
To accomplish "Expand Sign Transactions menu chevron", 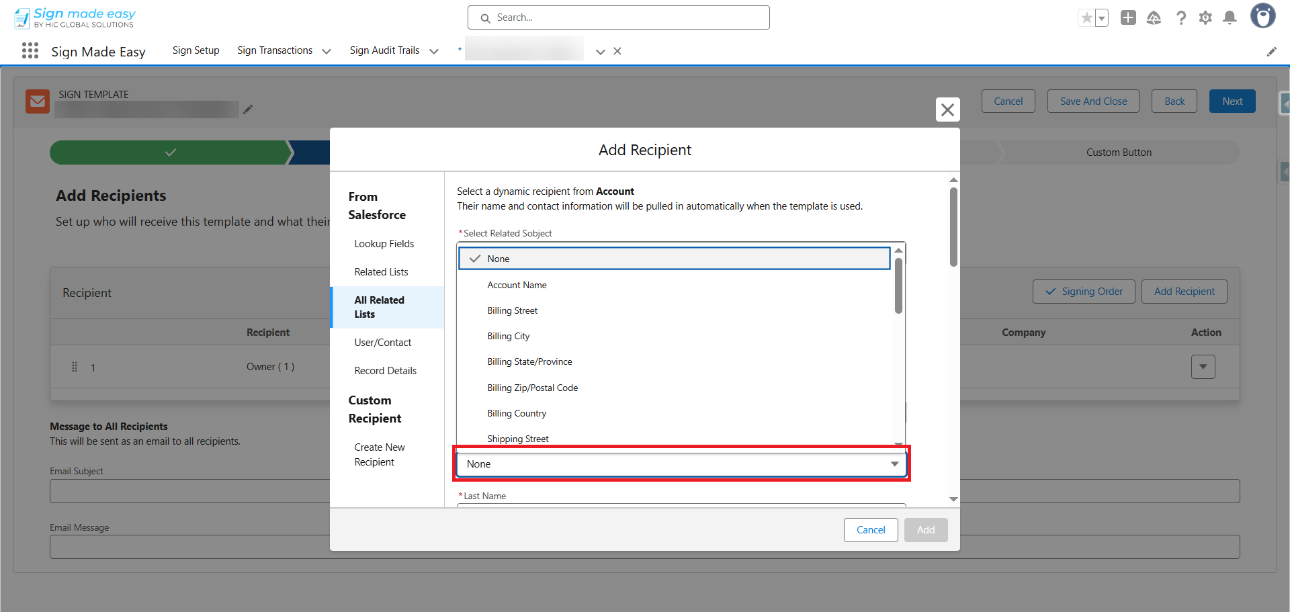I will coord(327,51).
